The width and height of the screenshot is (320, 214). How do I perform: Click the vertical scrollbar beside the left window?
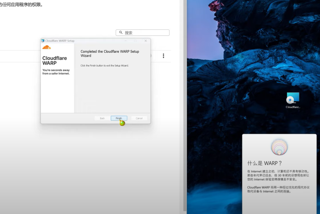(x=185, y=105)
